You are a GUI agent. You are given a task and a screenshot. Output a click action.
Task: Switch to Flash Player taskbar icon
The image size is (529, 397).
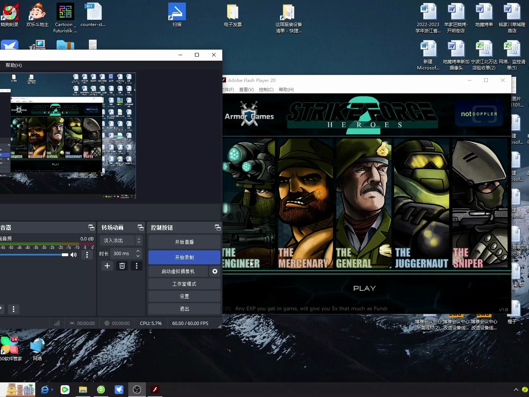pyautogui.click(x=155, y=390)
